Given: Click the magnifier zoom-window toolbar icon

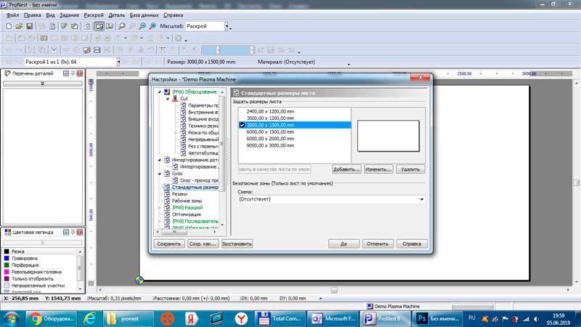Looking at the screenshot, I should 121,26.
